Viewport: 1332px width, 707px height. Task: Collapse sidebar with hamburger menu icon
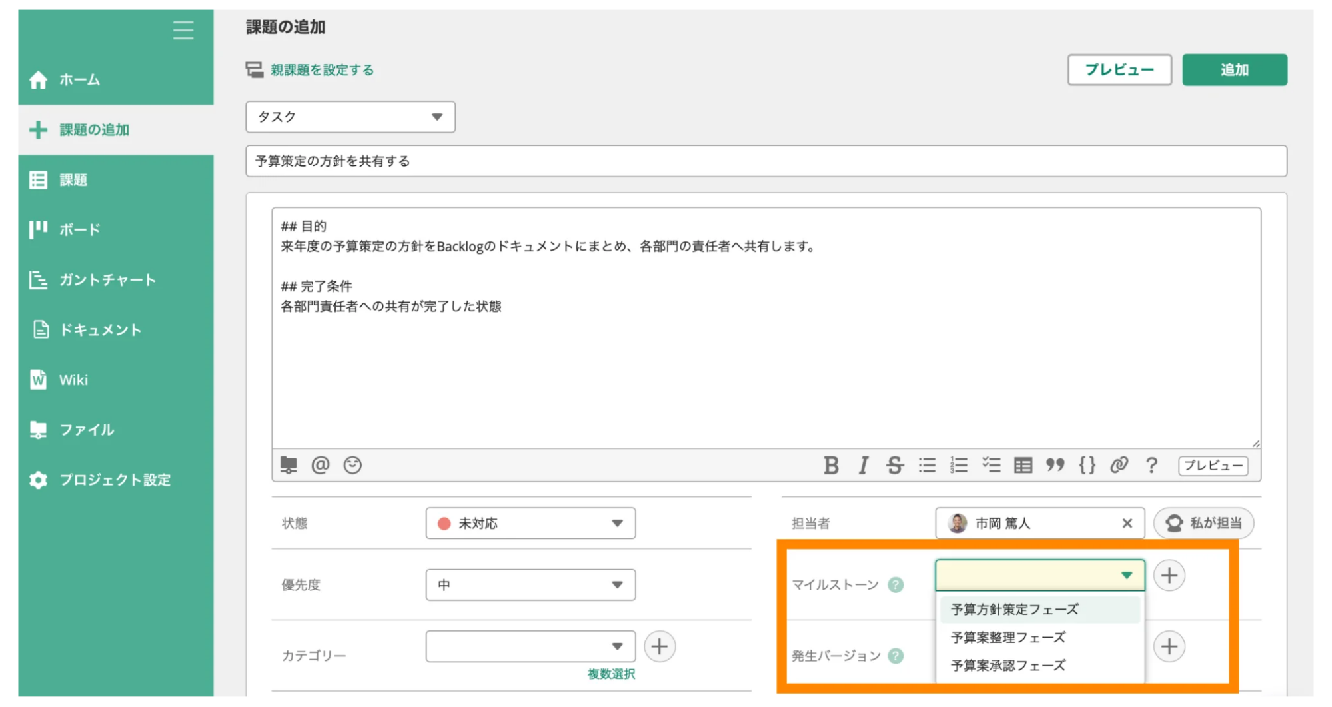point(183,30)
